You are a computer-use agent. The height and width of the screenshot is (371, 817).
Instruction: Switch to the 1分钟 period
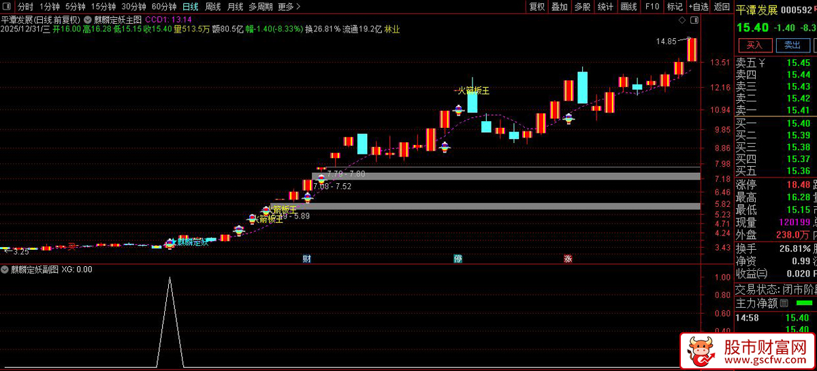tap(50, 7)
